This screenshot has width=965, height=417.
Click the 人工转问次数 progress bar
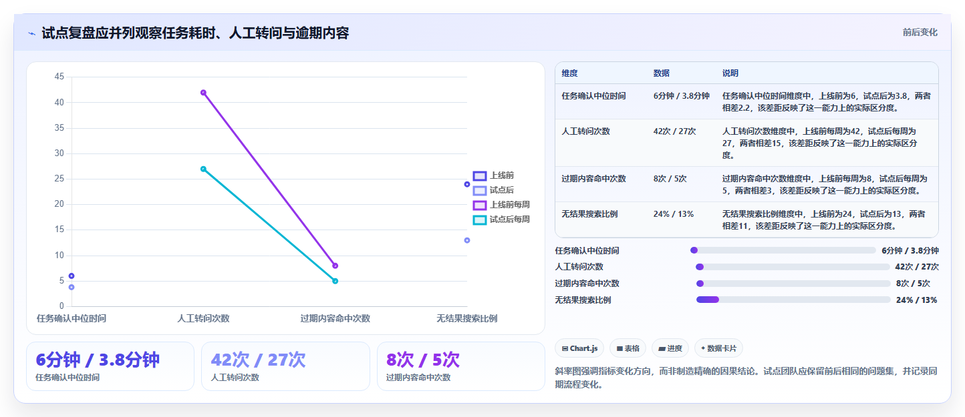793,267
